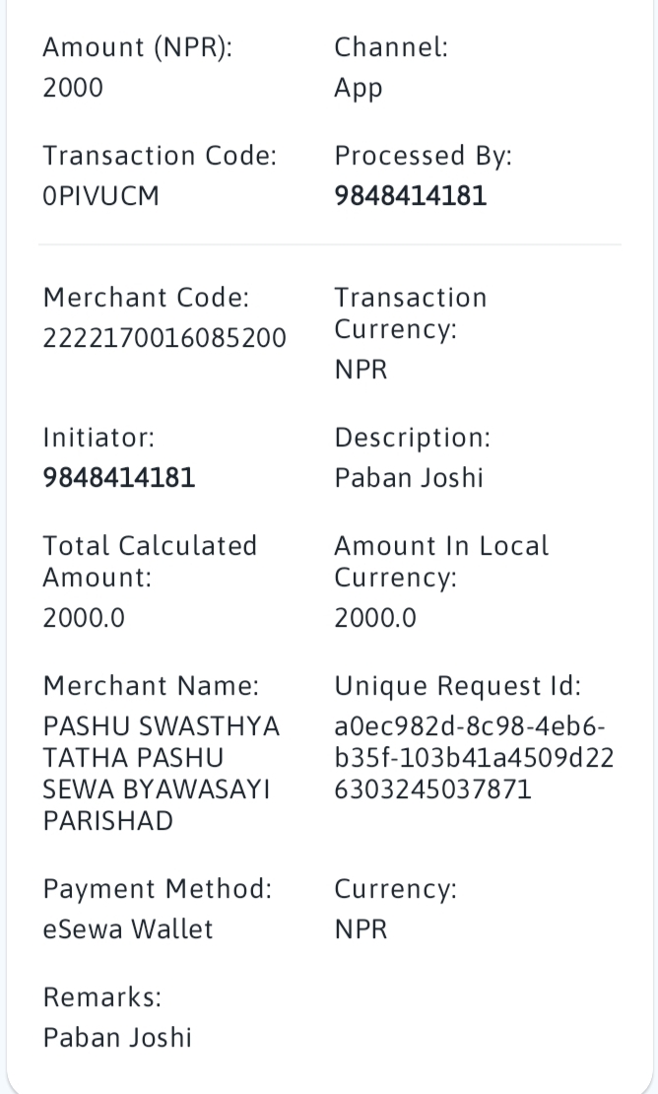
Task: Select the Unique Request Id value
Action: coord(474,758)
